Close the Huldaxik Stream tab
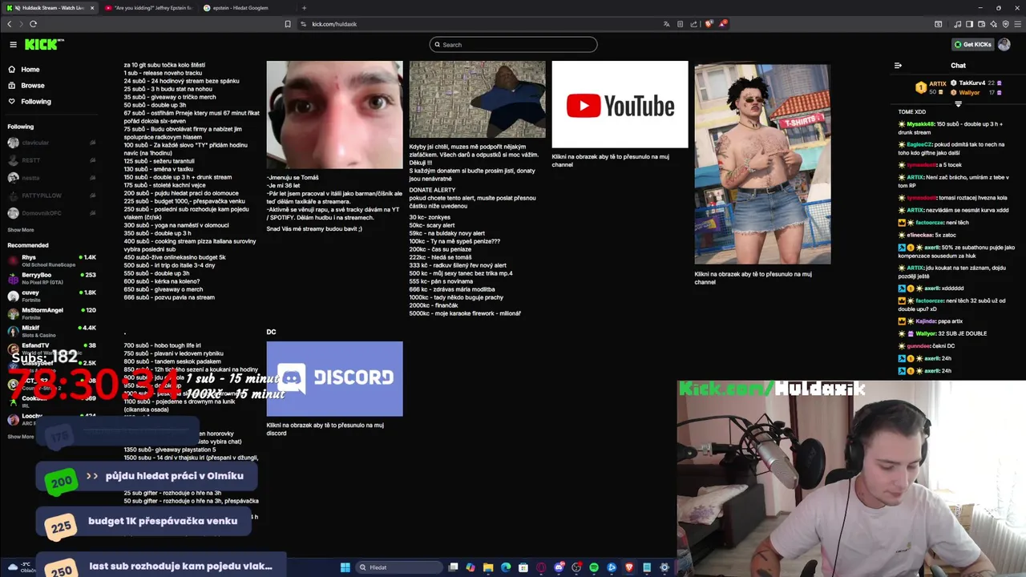Viewport: 1026px width, 577px height. tap(92, 8)
